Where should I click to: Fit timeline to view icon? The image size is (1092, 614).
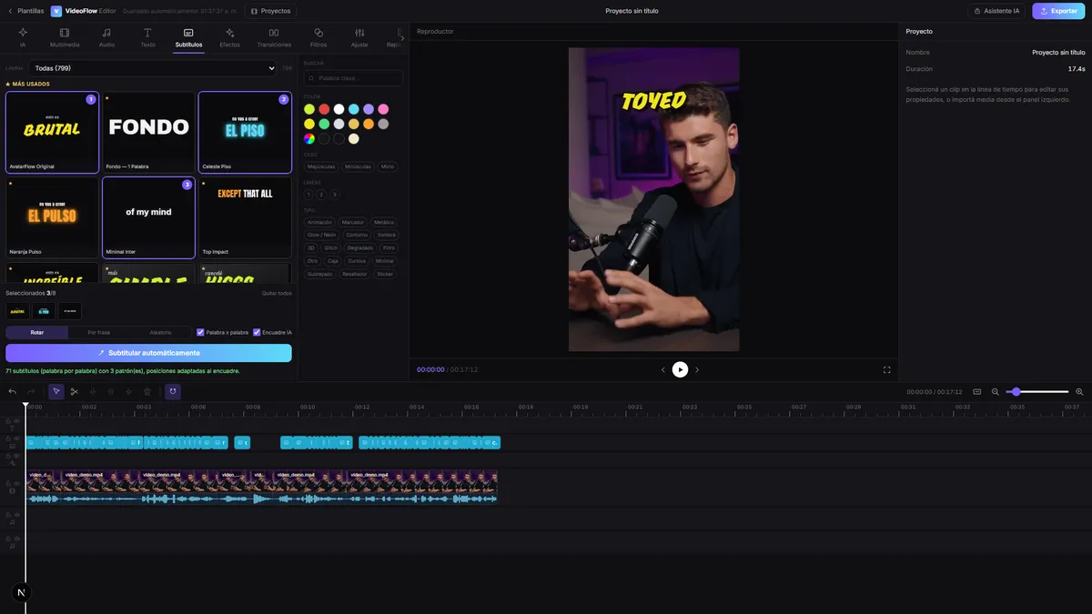pos(976,392)
